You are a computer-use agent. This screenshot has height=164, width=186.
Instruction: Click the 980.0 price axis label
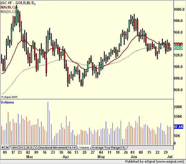coord(178,21)
